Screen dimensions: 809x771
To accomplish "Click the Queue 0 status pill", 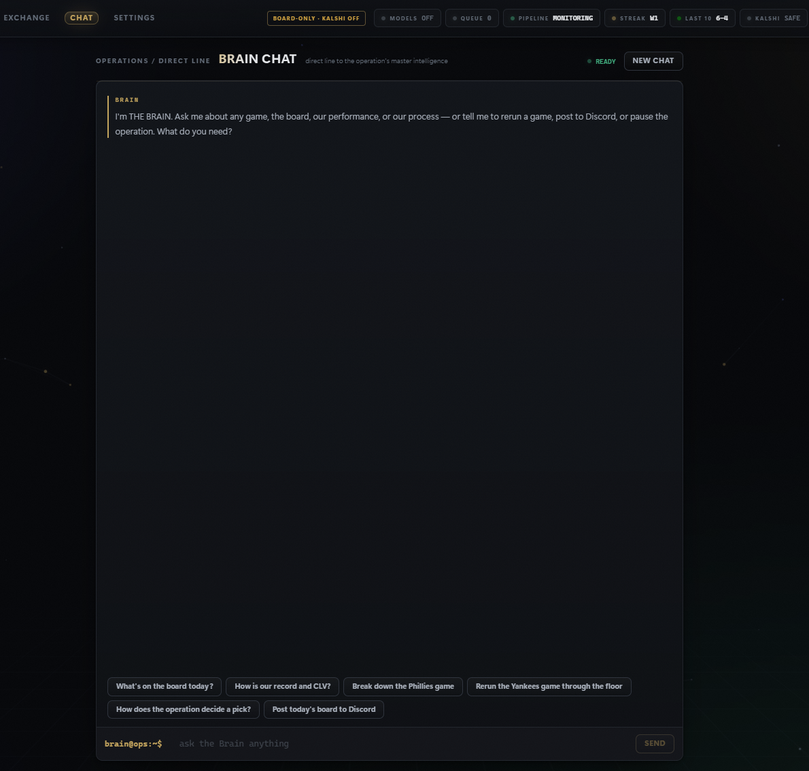I will [472, 18].
